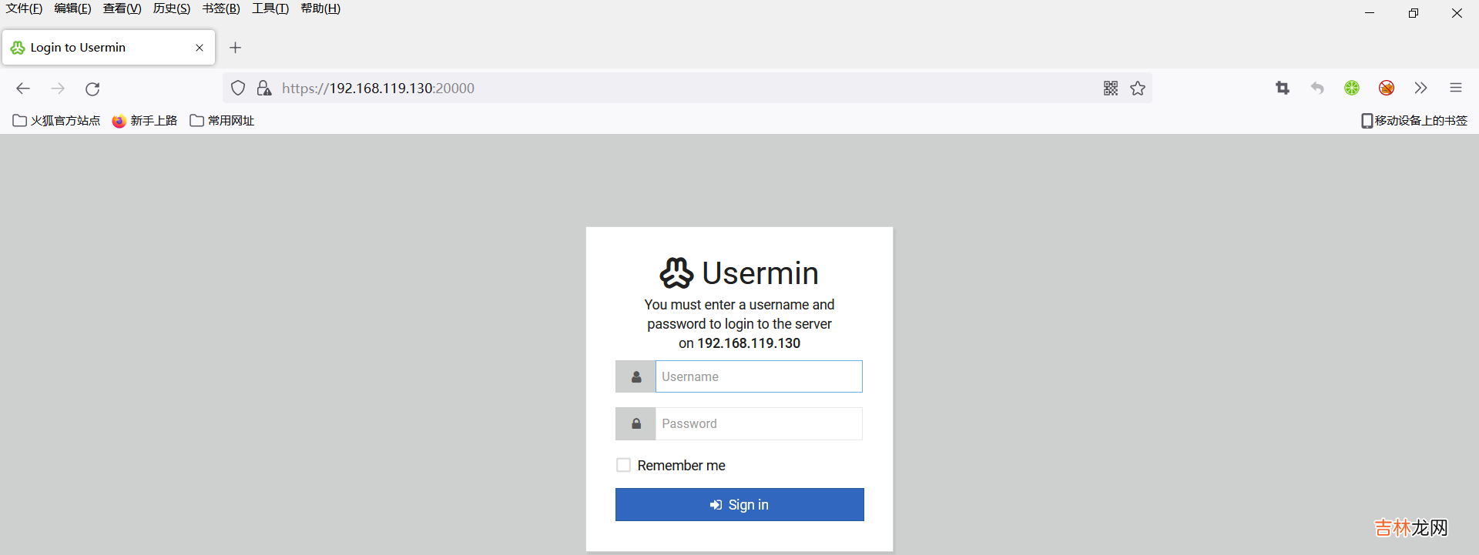Open the 文件(F) menu
The image size is (1479, 555).
[x=24, y=8]
